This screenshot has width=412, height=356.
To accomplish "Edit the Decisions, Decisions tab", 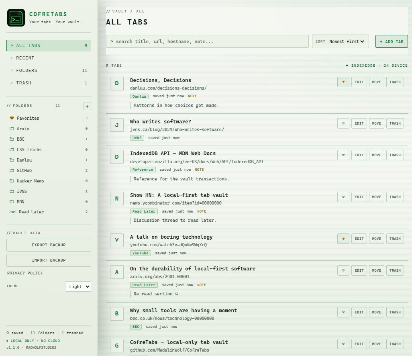I will 359,82.
